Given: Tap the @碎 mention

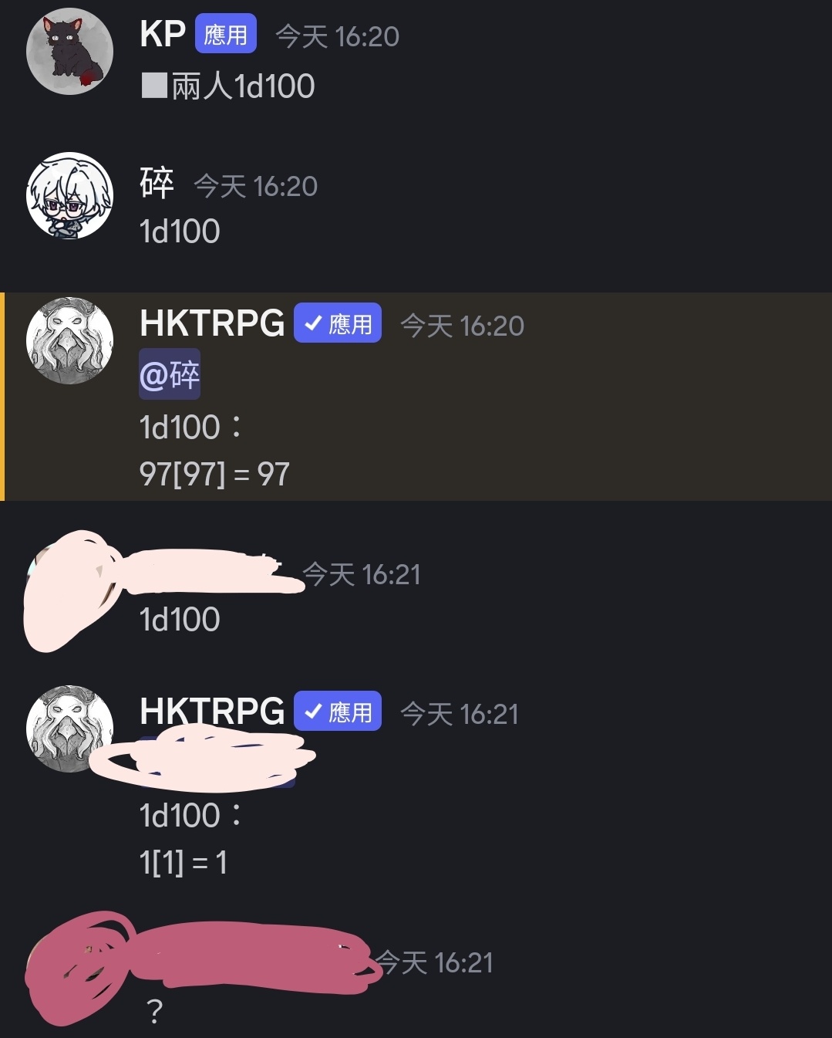Looking at the screenshot, I should 170,375.
